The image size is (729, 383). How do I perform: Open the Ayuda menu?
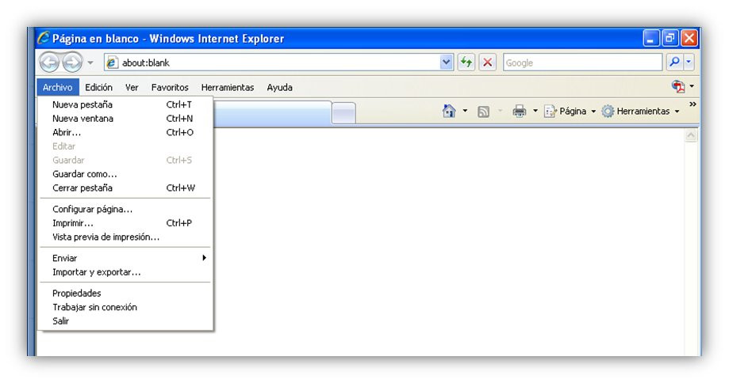click(x=279, y=87)
